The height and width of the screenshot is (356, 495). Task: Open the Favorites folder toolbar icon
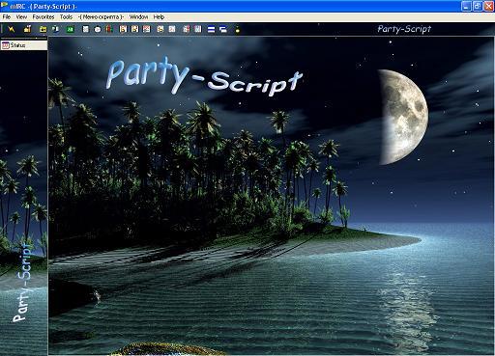pos(43,29)
